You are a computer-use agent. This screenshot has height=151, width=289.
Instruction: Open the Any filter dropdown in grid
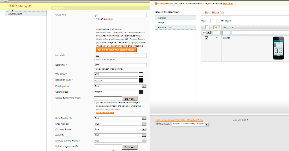coord(206,33)
